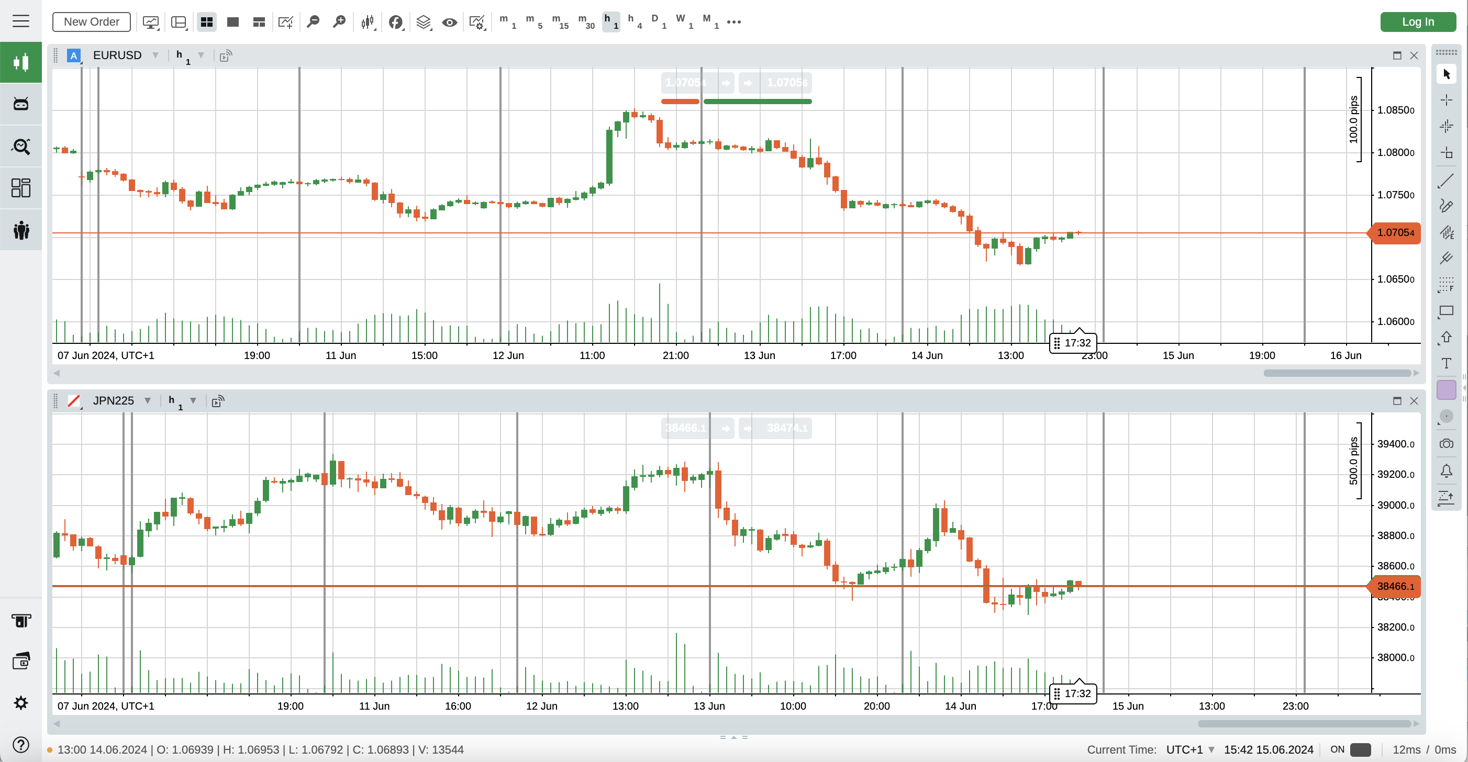Image resolution: width=1468 pixels, height=762 pixels.
Task: Switch to m15 timeframe
Action: 560,21
